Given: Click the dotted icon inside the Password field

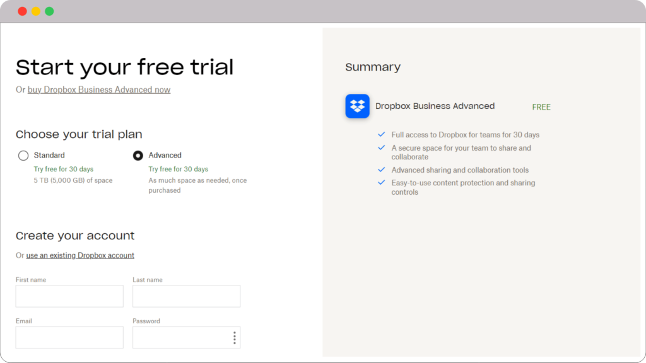Looking at the screenshot, I should point(234,337).
